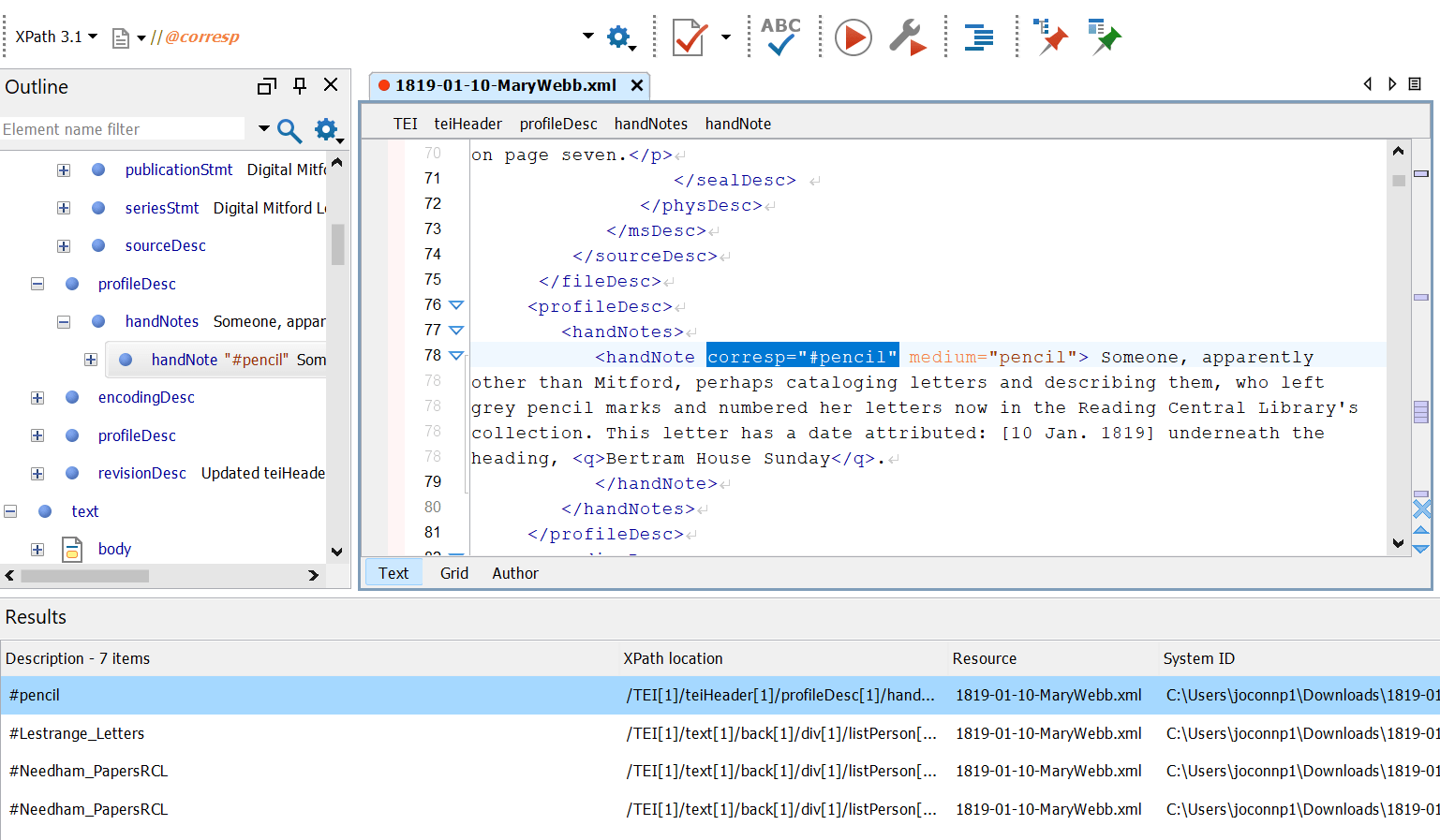
Task: Float the Outline panel
Action: point(267,86)
